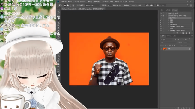The image size is (195, 109).
Task: Toggle dialog icon for 混合ブラシ action
Action: [163, 16]
